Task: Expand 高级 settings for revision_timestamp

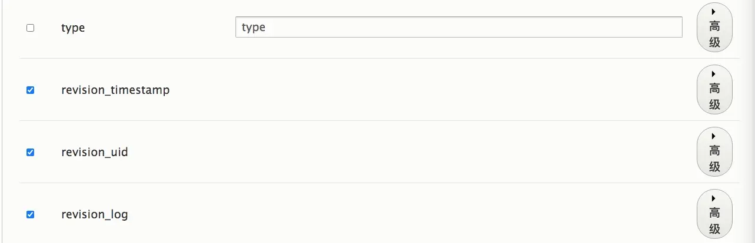Action: click(714, 96)
